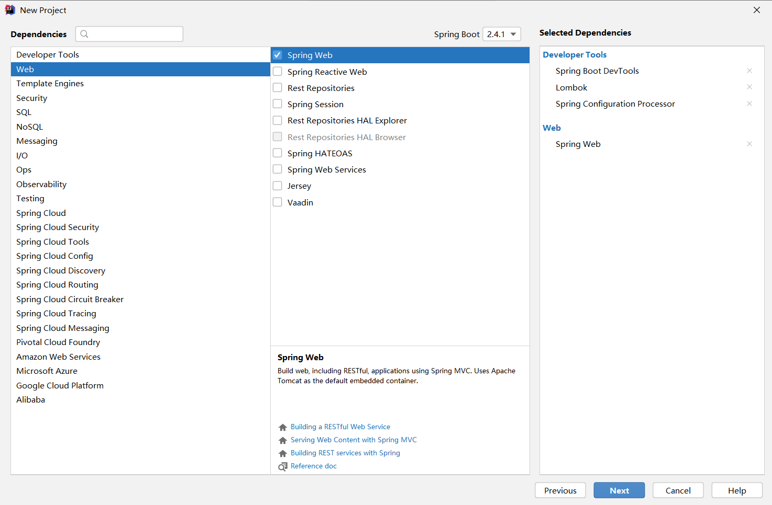Check the Vaadin checkbox
This screenshot has width=772, height=505.
(278, 202)
